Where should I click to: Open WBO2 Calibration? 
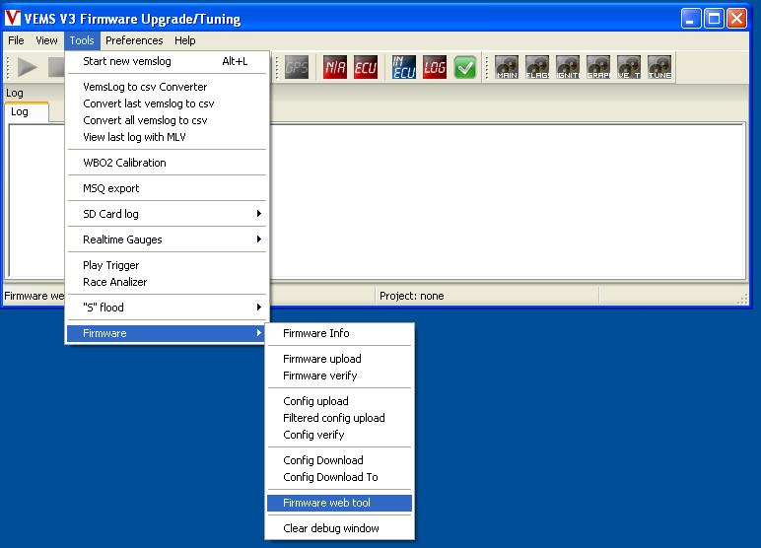click(167, 163)
